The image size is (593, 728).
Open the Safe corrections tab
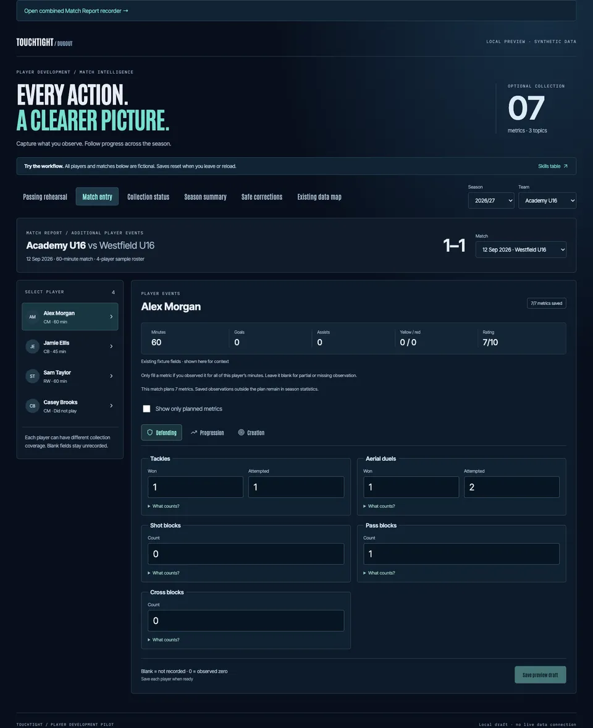pos(262,197)
